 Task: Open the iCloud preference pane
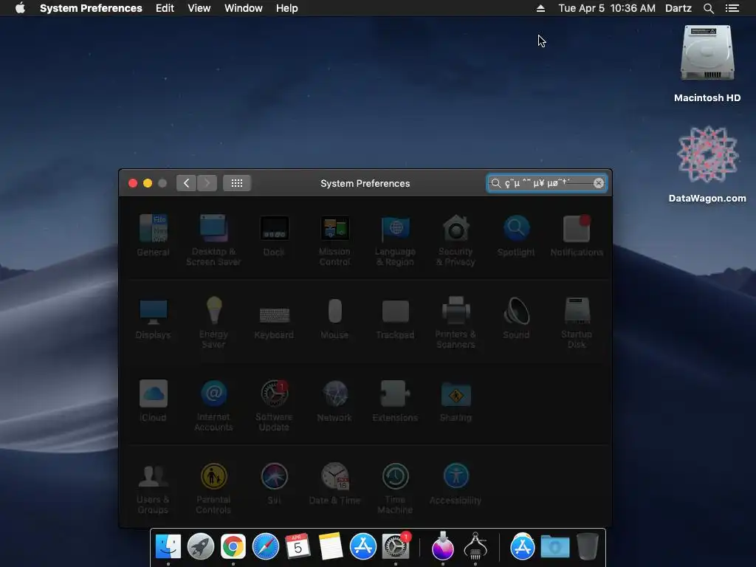point(153,401)
